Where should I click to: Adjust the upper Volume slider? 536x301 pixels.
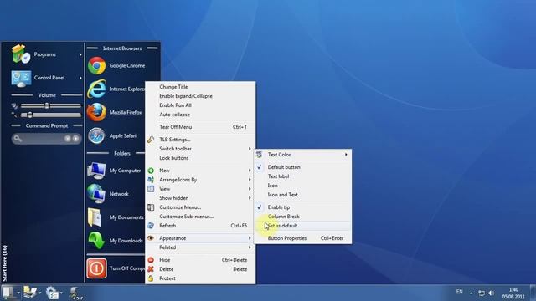coord(50,106)
